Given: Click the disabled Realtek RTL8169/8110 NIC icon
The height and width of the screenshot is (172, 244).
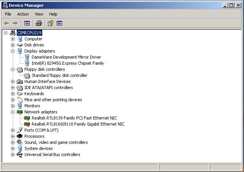Looking at the screenshot, I should pos(27,124).
